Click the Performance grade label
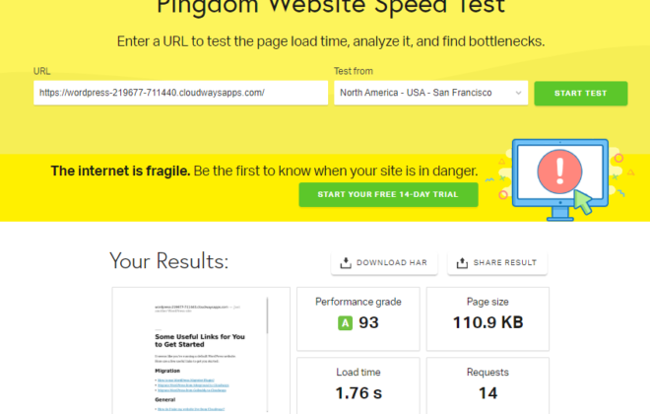This screenshot has height=414, width=650. pos(358,302)
